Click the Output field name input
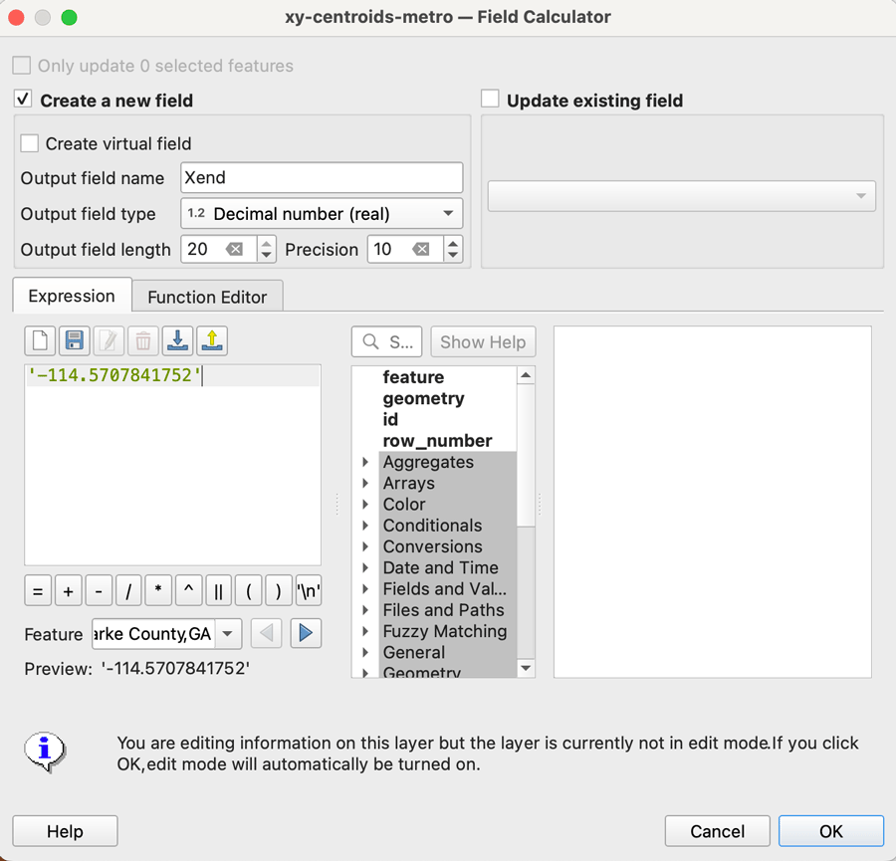The width and height of the screenshot is (896, 861). tap(322, 178)
